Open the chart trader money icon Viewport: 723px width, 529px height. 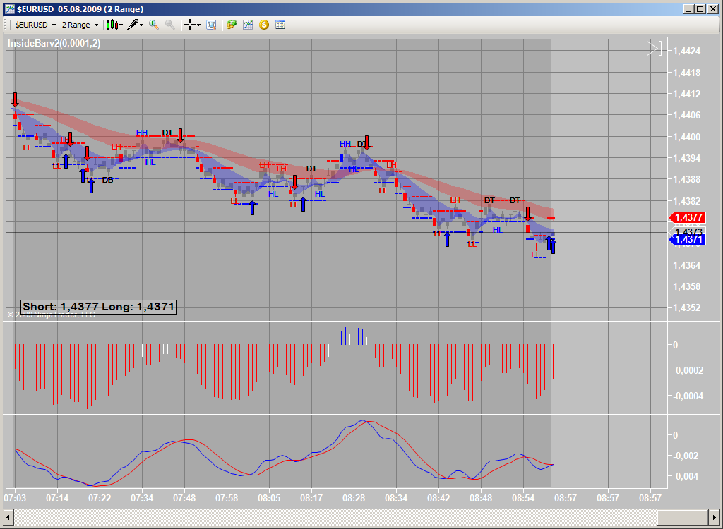(232, 25)
